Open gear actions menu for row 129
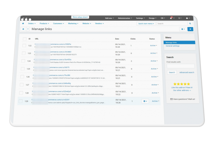214x142 pixels. tap(145, 101)
